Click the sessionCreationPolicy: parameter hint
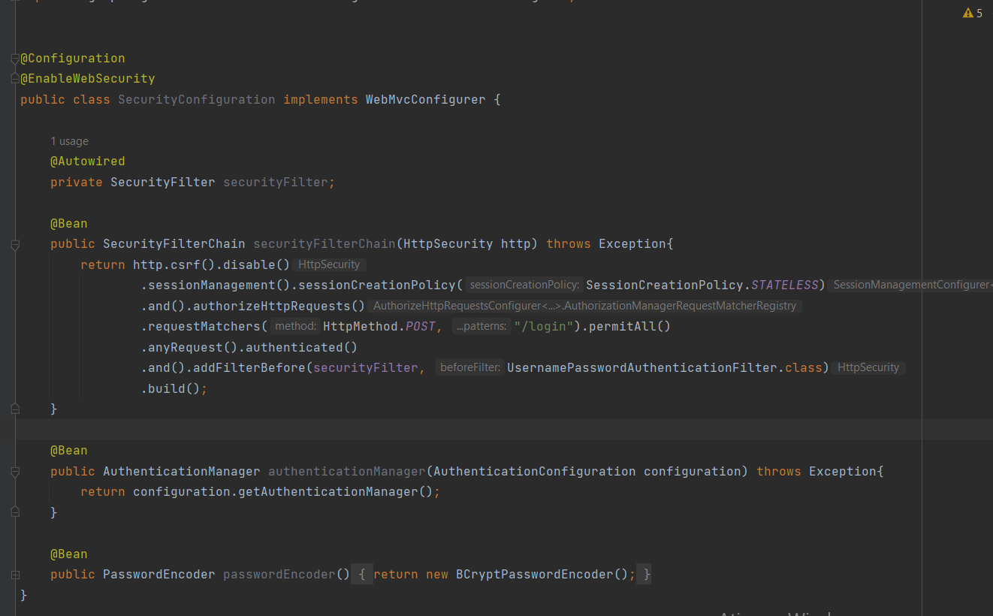The width and height of the screenshot is (993, 616). click(524, 285)
